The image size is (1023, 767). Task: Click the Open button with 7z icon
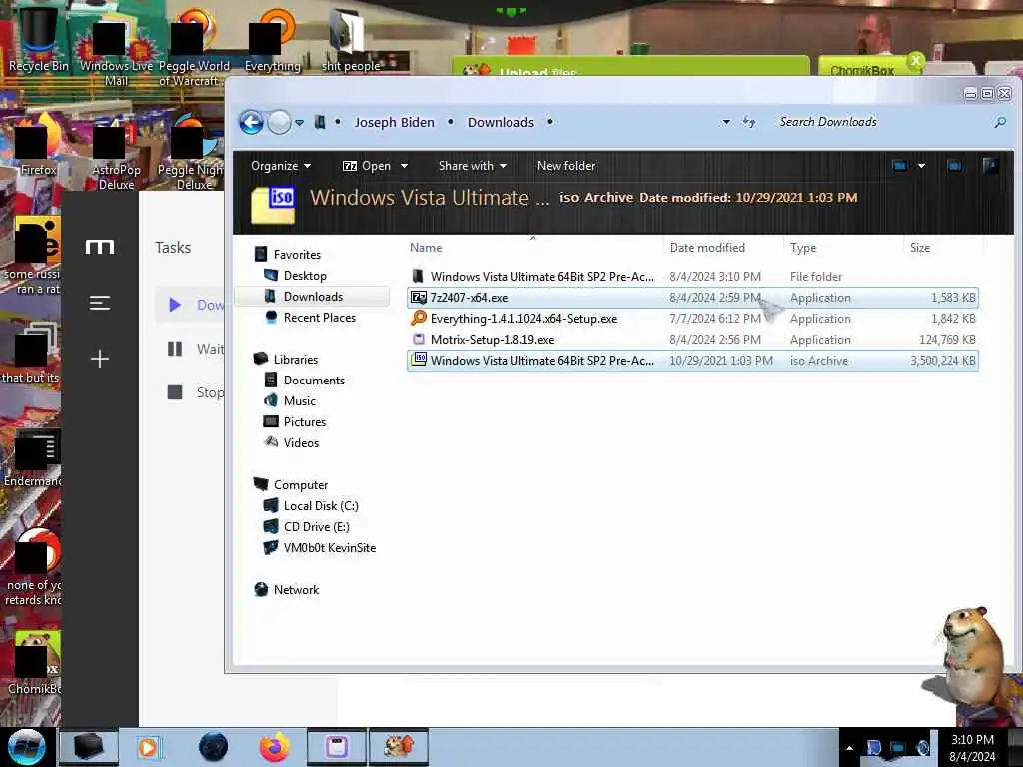coord(367,166)
